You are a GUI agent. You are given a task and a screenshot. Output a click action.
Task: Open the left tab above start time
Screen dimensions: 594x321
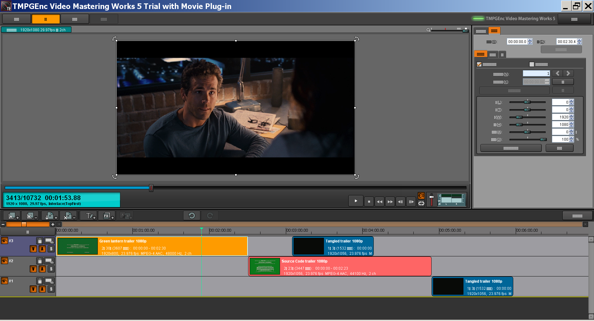(481, 31)
